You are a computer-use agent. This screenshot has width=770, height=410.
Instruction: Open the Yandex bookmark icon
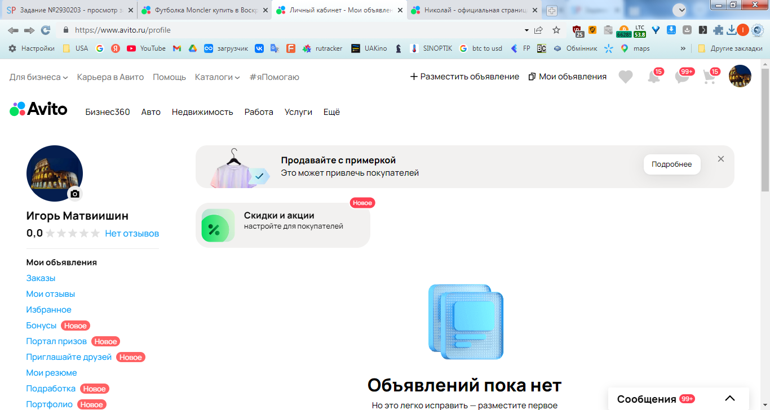click(116, 48)
